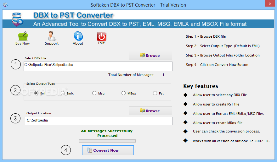Browse for the Output Location folder
The image size is (277, 162).
150,111
